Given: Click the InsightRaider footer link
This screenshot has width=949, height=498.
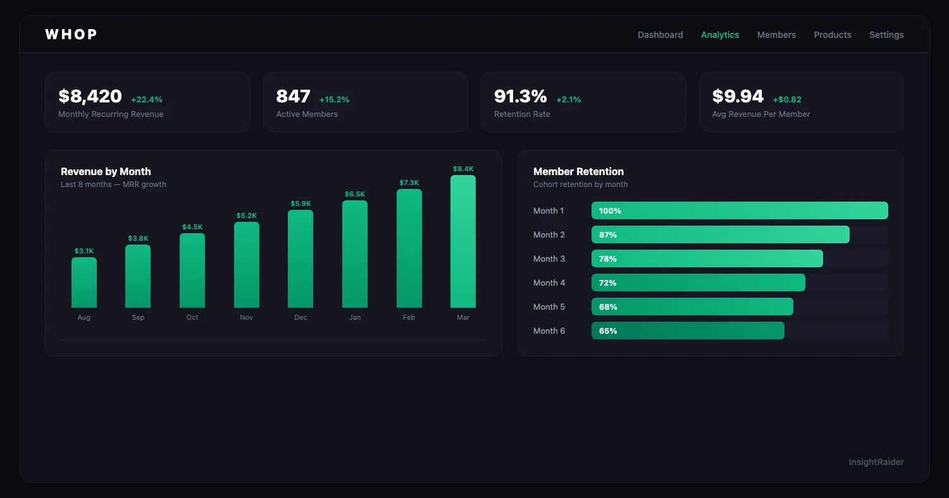Looking at the screenshot, I should (x=876, y=462).
